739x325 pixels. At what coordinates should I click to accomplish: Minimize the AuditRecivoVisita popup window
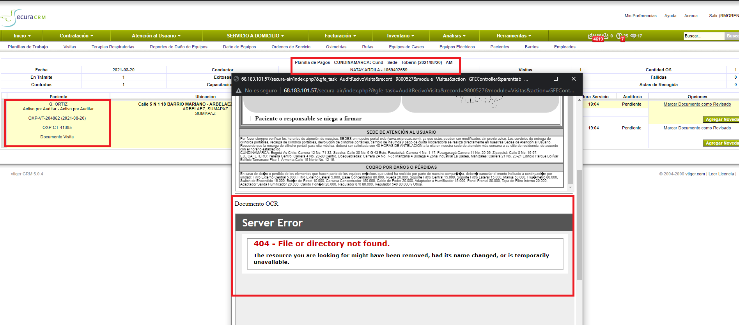[x=538, y=79]
